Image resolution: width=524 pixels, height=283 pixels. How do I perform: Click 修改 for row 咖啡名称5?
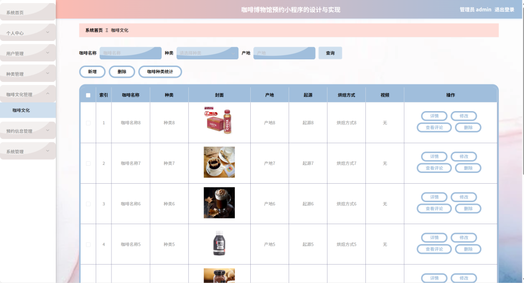pos(464,237)
